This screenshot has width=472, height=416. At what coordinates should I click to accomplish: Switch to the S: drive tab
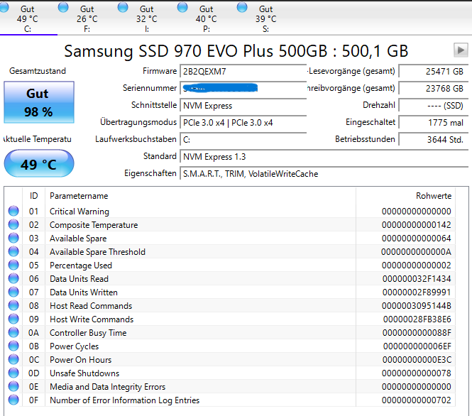point(265,18)
